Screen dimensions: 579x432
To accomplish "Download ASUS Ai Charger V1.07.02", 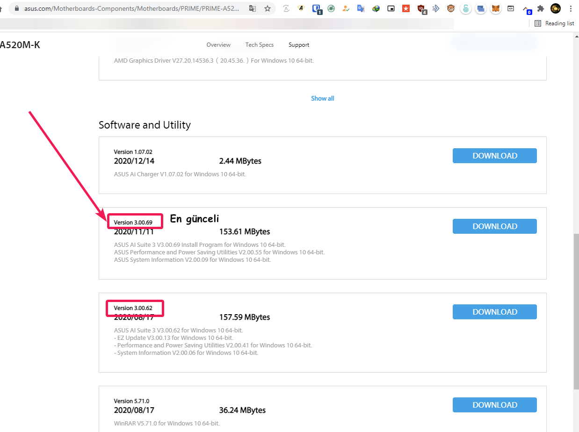I will [495, 156].
